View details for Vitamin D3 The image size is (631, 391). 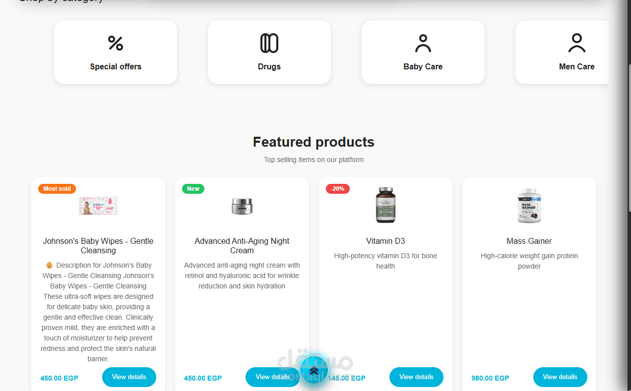click(x=416, y=377)
